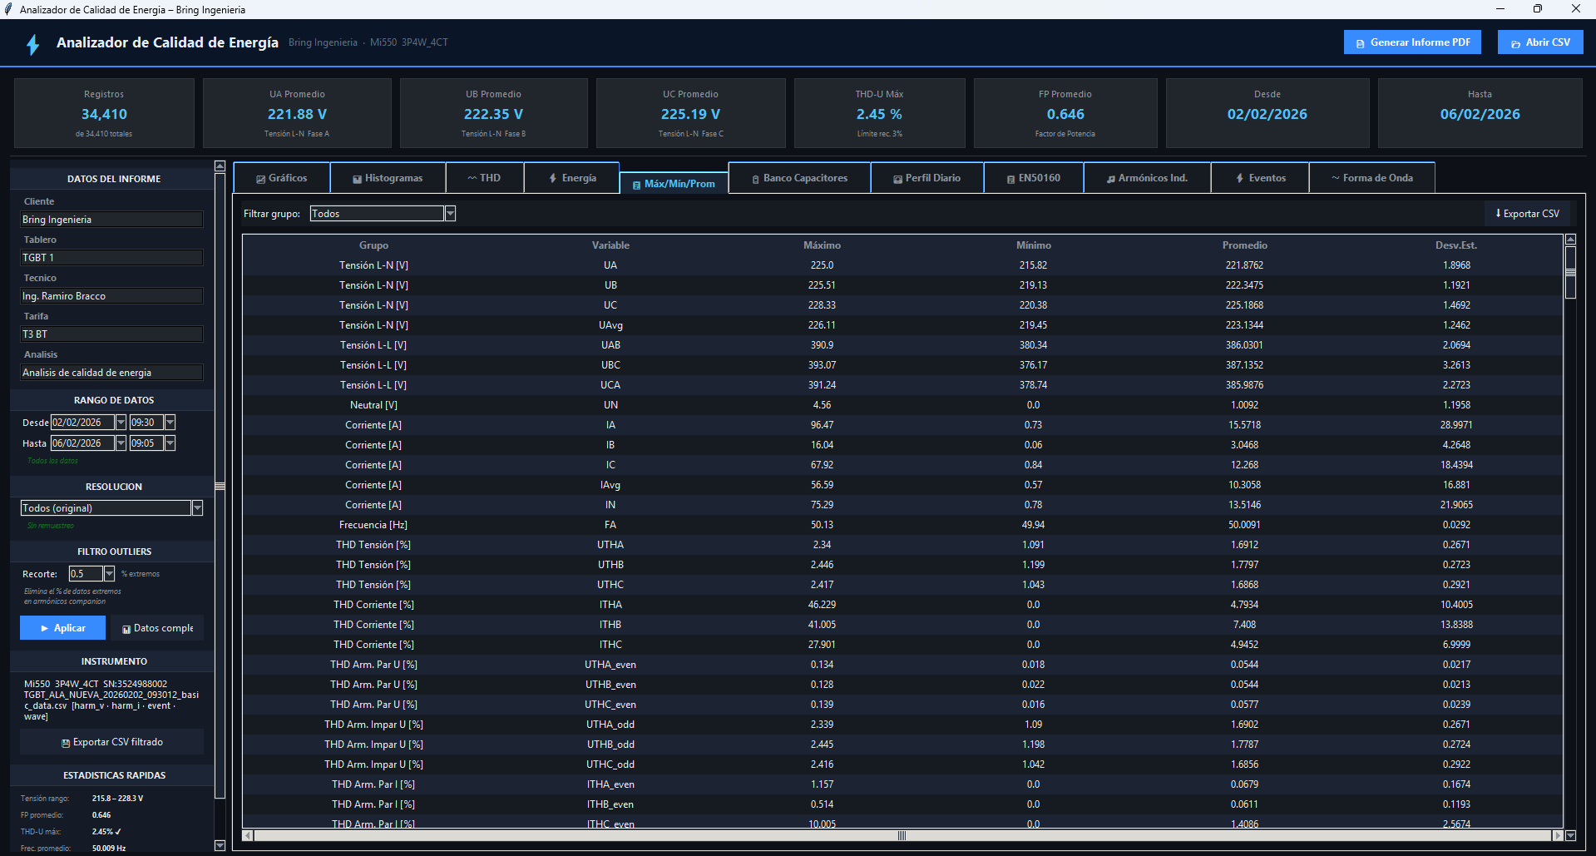Open the Desde date dropdown arrow
This screenshot has height=856, width=1596.
pos(121,423)
